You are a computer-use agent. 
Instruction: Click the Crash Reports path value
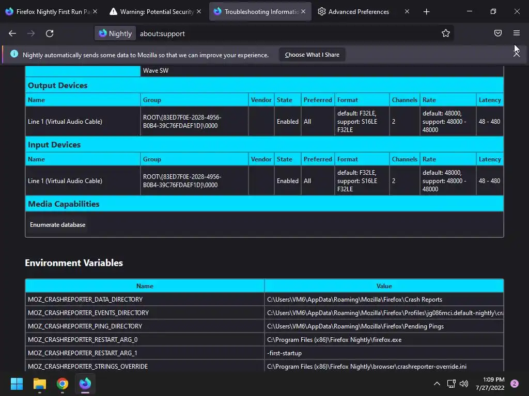coord(354,300)
